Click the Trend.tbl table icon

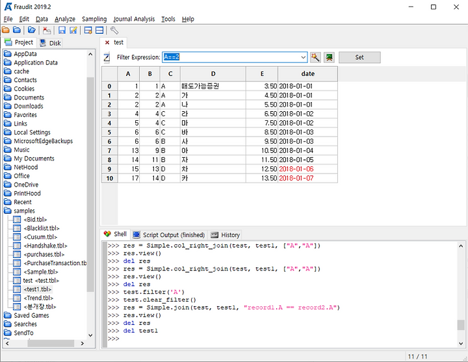coord(17,298)
